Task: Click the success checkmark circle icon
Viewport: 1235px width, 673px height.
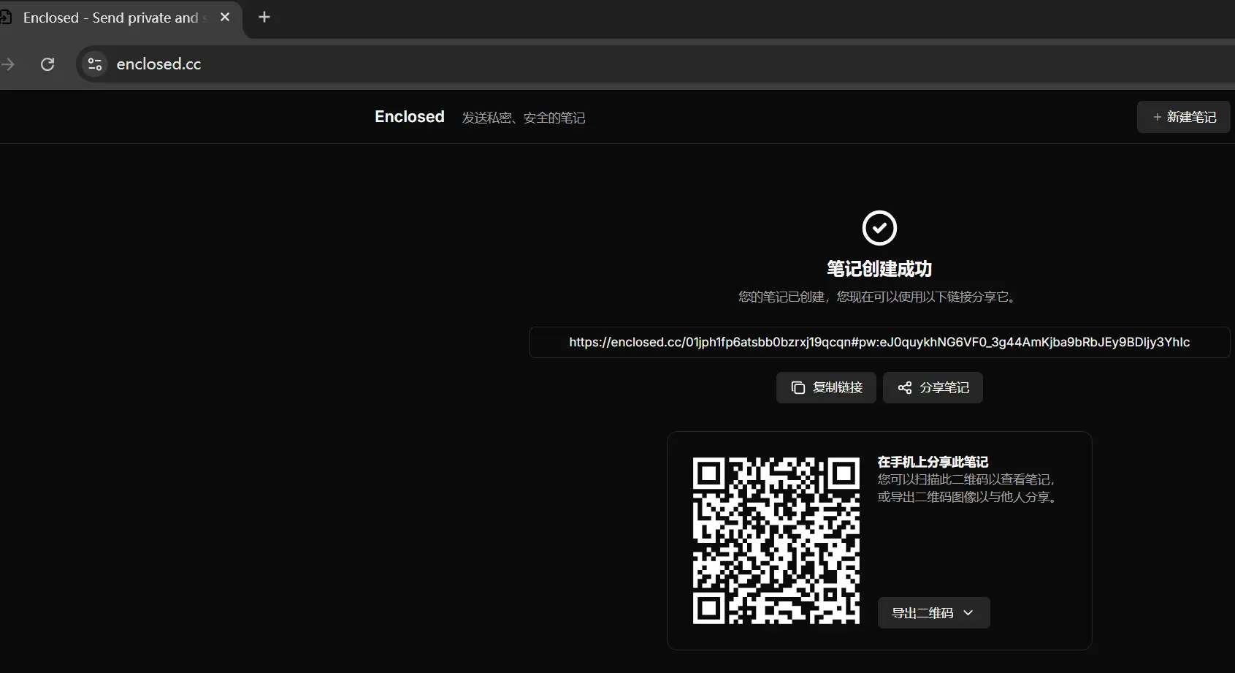Action: [x=879, y=228]
